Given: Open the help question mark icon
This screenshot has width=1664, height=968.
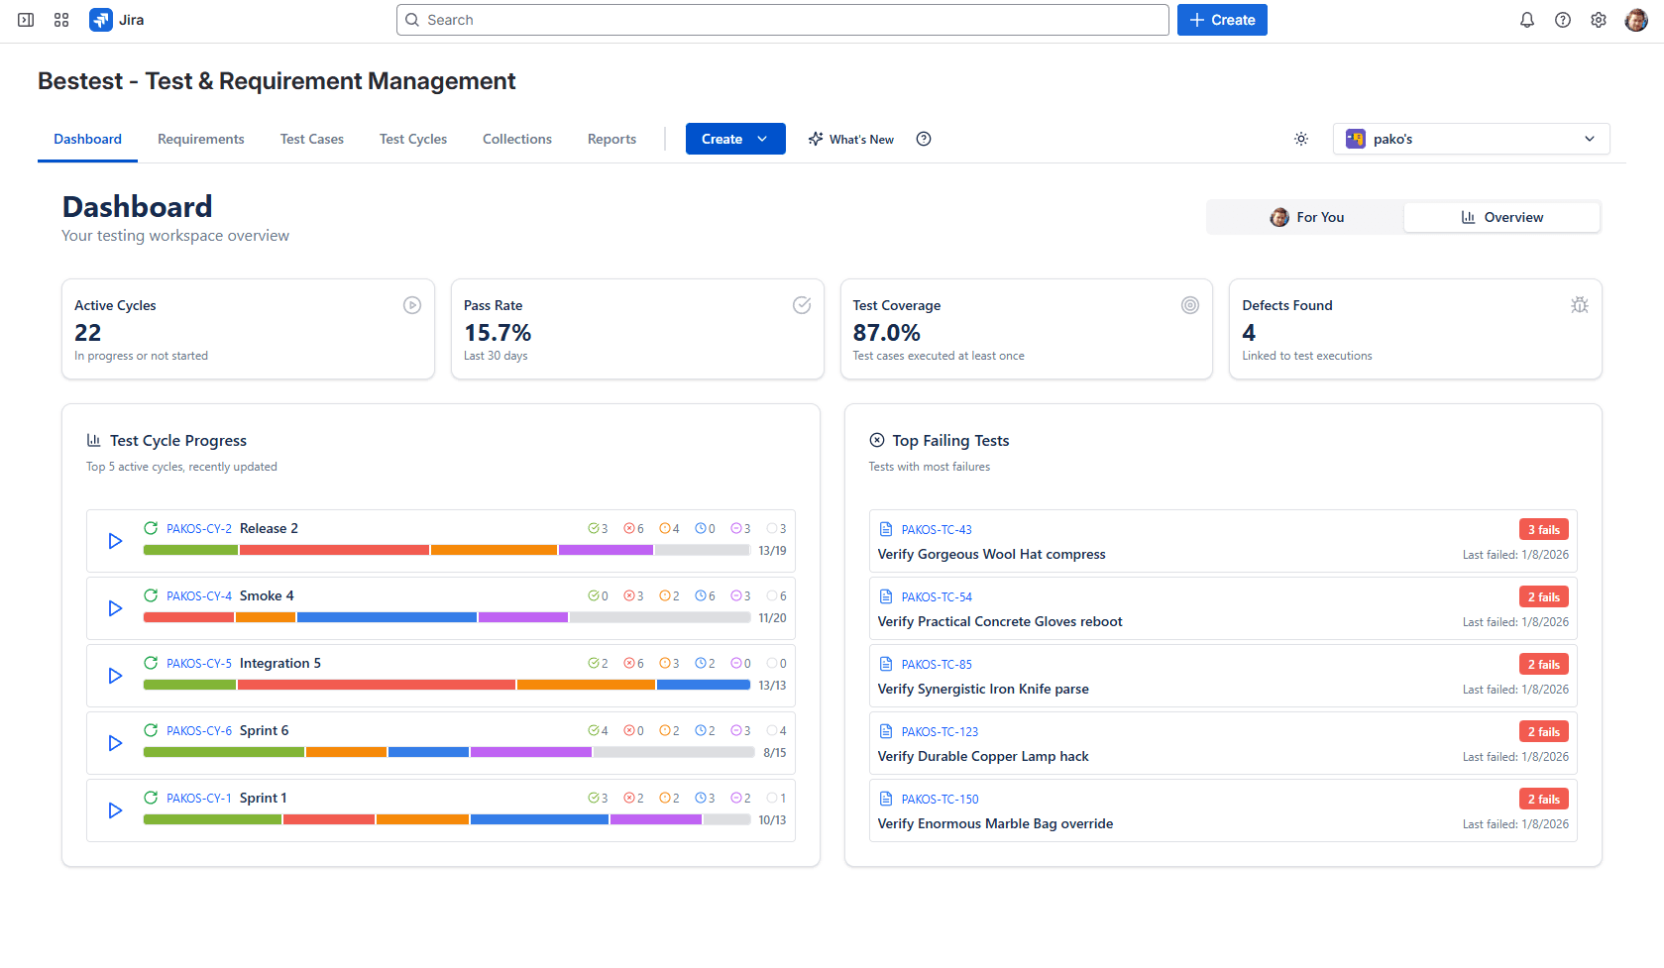Looking at the screenshot, I should point(1562,20).
